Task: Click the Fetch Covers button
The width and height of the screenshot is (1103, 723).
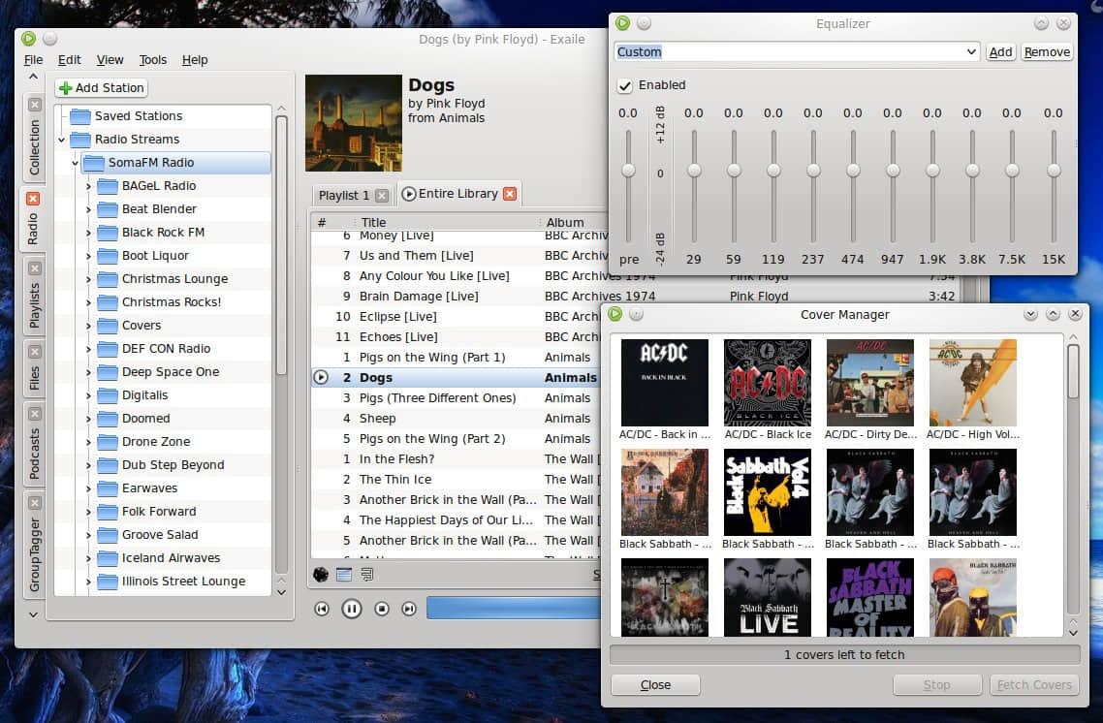Action: [x=1034, y=684]
